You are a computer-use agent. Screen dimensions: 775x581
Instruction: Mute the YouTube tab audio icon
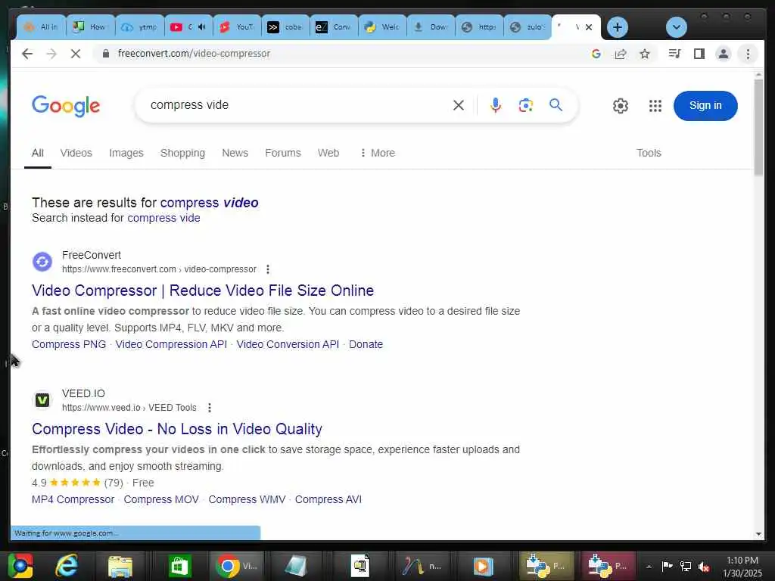coord(201,27)
